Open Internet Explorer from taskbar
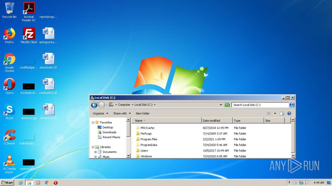The height and width of the screenshot is (186, 332). 20,183
